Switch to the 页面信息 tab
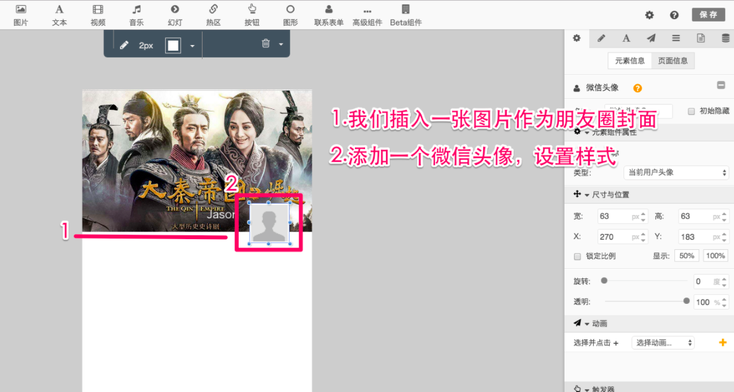Image resolution: width=734 pixels, height=392 pixels. pyautogui.click(x=673, y=61)
